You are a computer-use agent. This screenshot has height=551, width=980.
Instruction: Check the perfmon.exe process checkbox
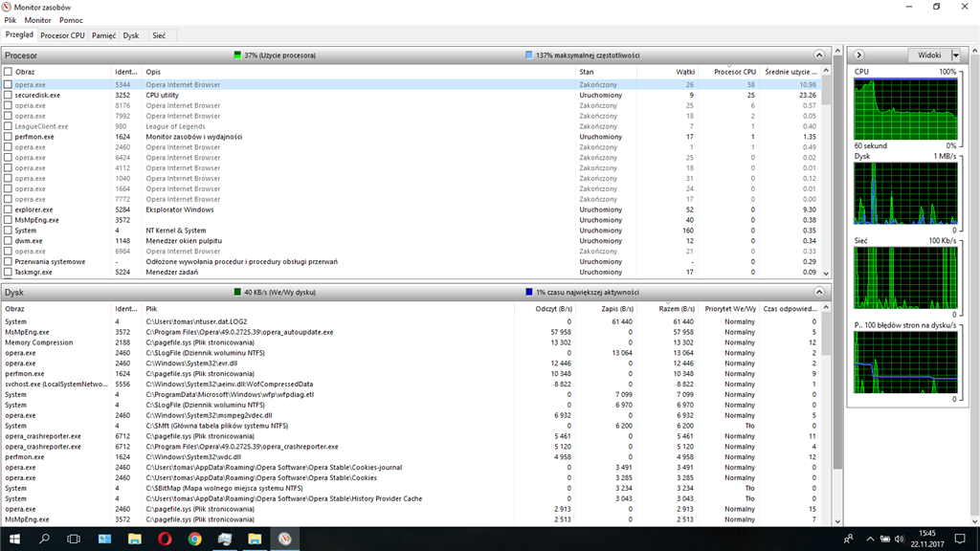(x=8, y=136)
